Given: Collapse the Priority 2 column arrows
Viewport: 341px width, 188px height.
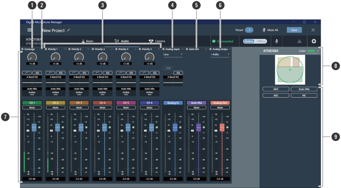Looking at the screenshot, I should [x=89, y=49].
